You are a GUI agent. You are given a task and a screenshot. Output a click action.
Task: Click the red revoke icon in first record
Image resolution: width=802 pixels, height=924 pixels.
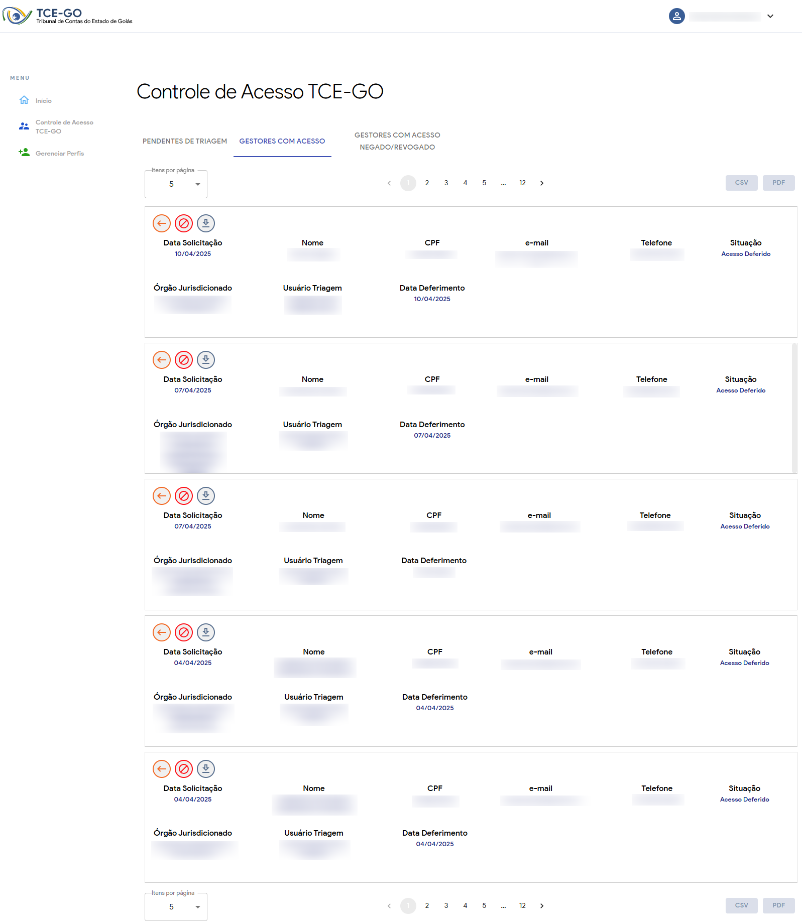(x=184, y=223)
